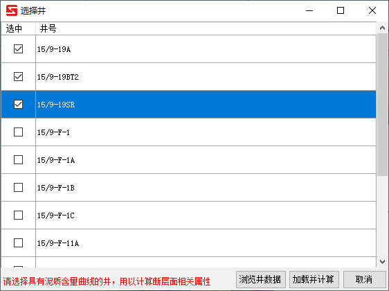Click the red S application logo icon
The image size is (389, 291).
click(12, 10)
